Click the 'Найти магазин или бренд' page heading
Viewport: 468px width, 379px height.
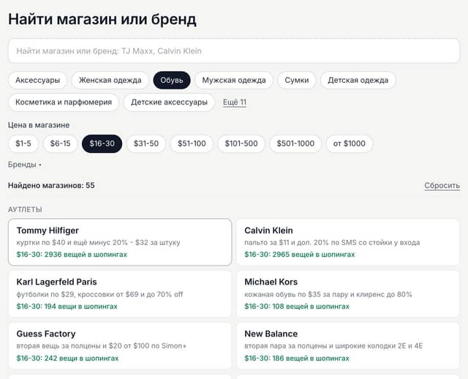click(x=102, y=19)
